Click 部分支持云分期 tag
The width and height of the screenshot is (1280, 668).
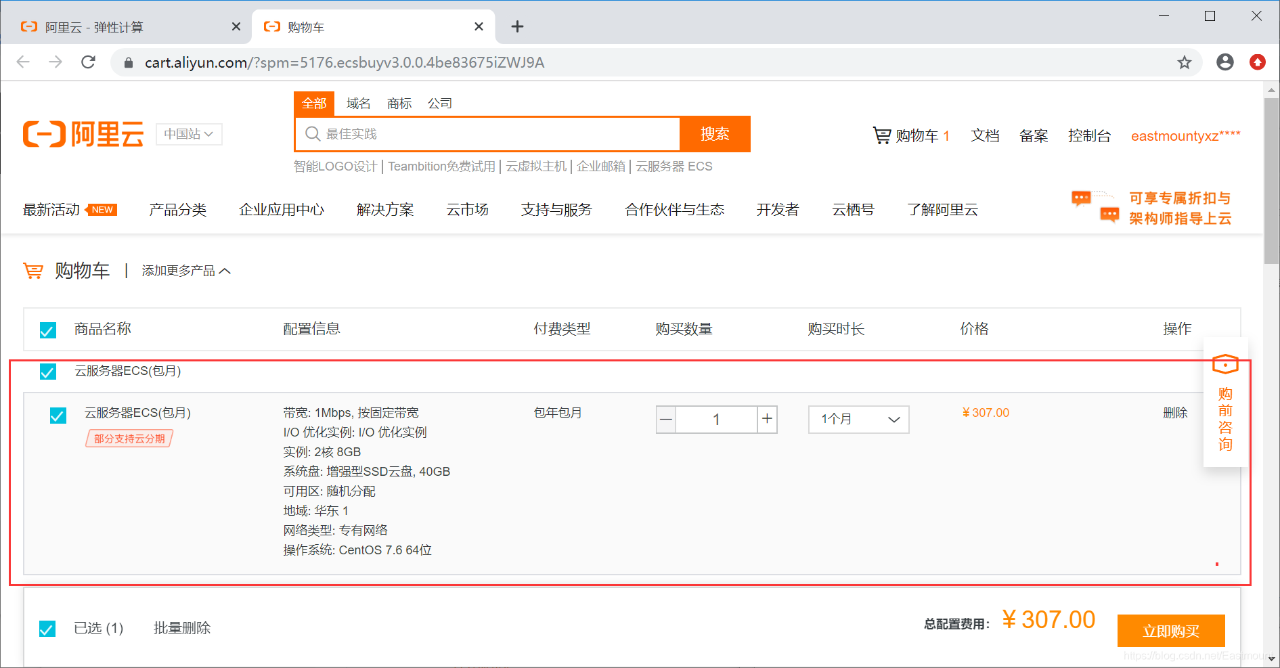(129, 439)
